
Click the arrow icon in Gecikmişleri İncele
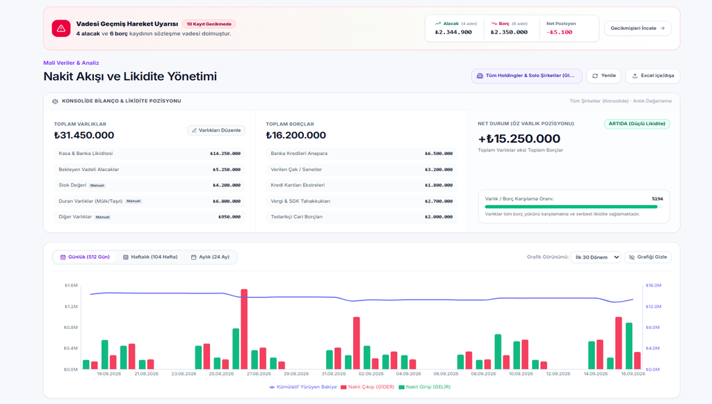click(x=663, y=28)
